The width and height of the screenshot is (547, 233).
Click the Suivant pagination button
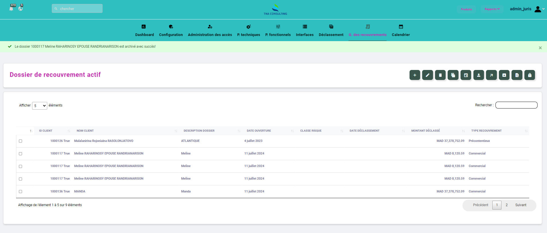521,205
